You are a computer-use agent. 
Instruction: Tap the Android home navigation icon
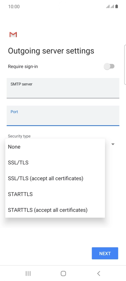click(x=63, y=273)
